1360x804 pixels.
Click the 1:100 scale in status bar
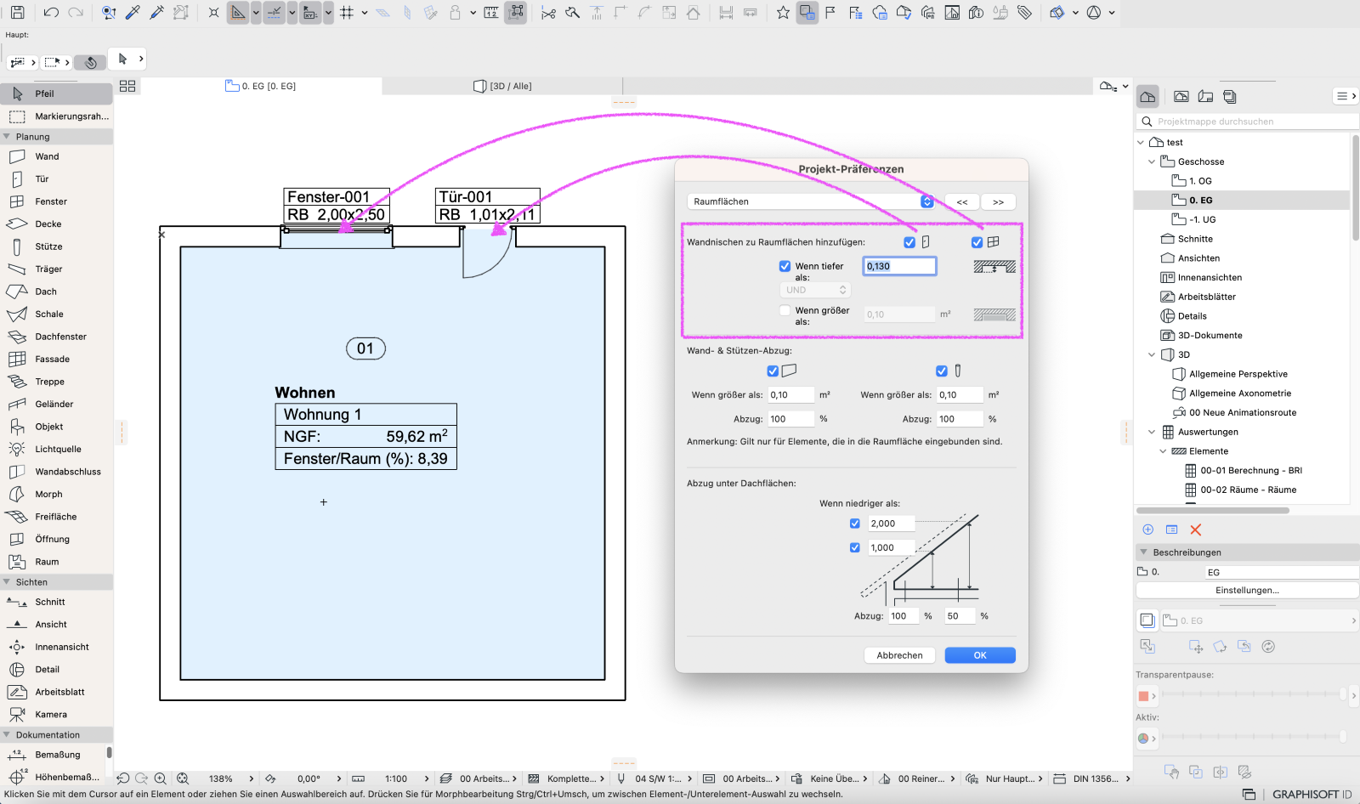click(x=396, y=779)
